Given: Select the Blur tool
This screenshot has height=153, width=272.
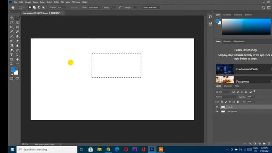Looking at the screenshot, I should [17, 45].
